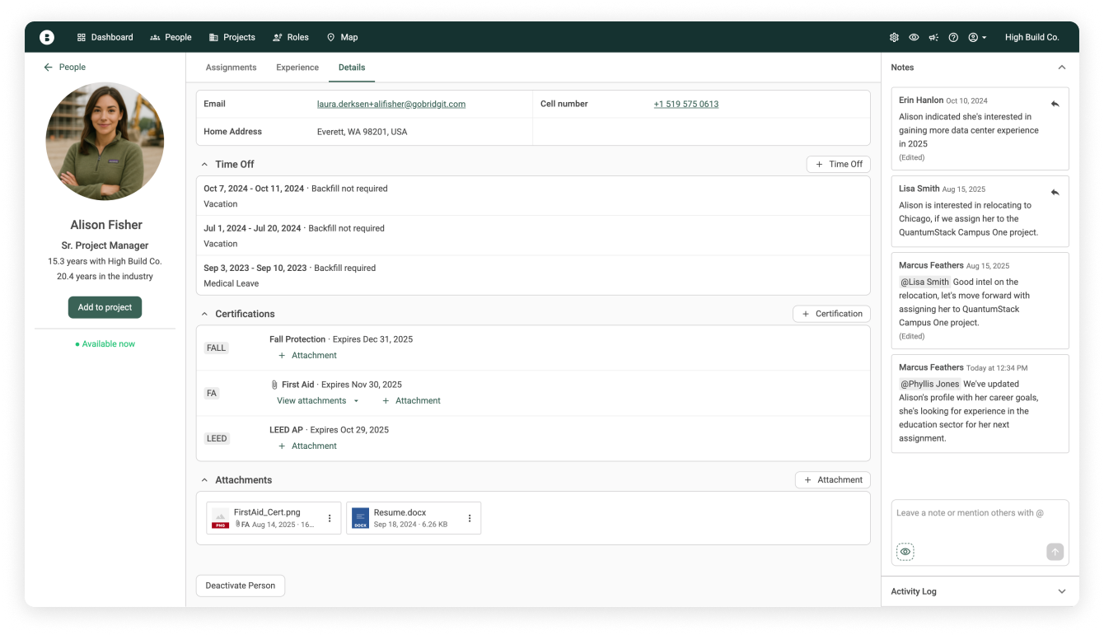Collapse the Time Off section

tap(205, 165)
